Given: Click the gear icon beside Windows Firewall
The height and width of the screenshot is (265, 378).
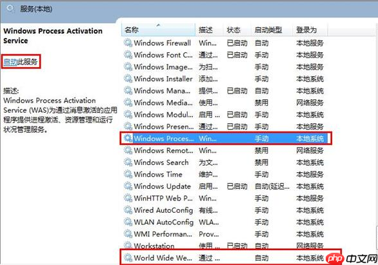Looking at the screenshot, I should click(128, 43).
